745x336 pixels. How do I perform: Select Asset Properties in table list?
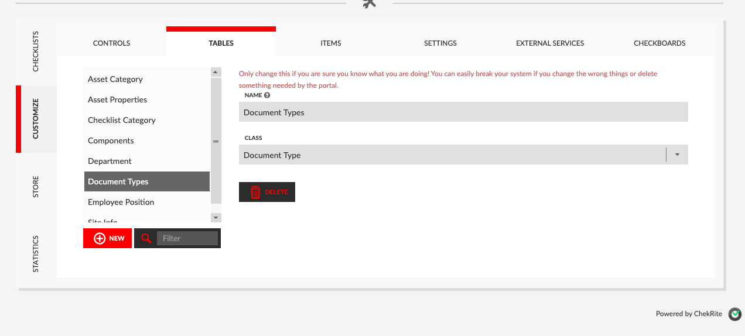(147, 100)
